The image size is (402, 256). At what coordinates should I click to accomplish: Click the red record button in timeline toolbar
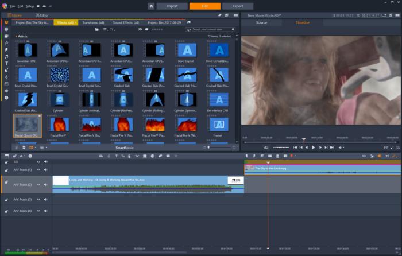[x=292, y=156]
